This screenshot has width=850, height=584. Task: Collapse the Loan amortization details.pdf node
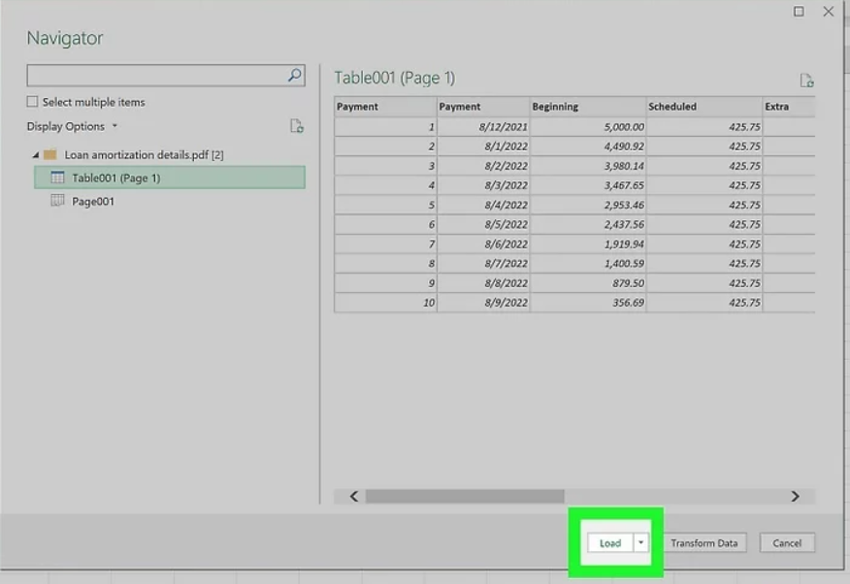point(34,154)
